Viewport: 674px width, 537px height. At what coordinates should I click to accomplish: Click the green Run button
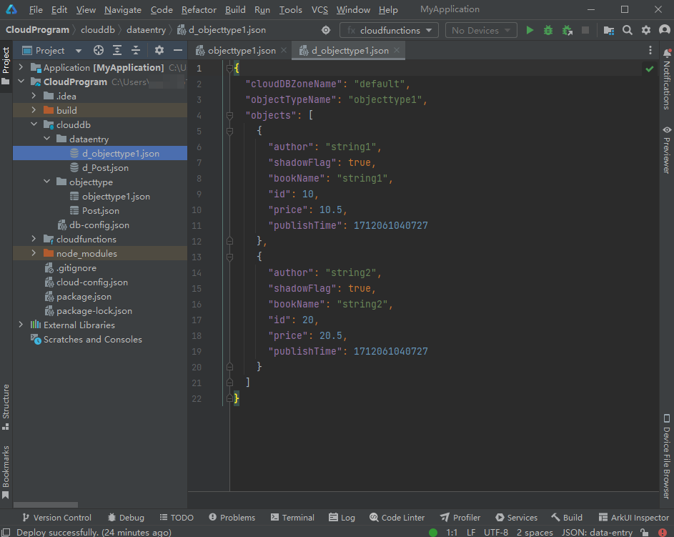coord(530,31)
